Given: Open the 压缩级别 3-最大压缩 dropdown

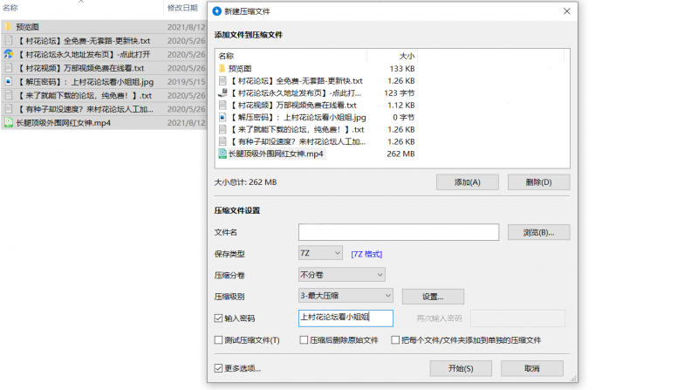Looking at the screenshot, I should (346, 296).
